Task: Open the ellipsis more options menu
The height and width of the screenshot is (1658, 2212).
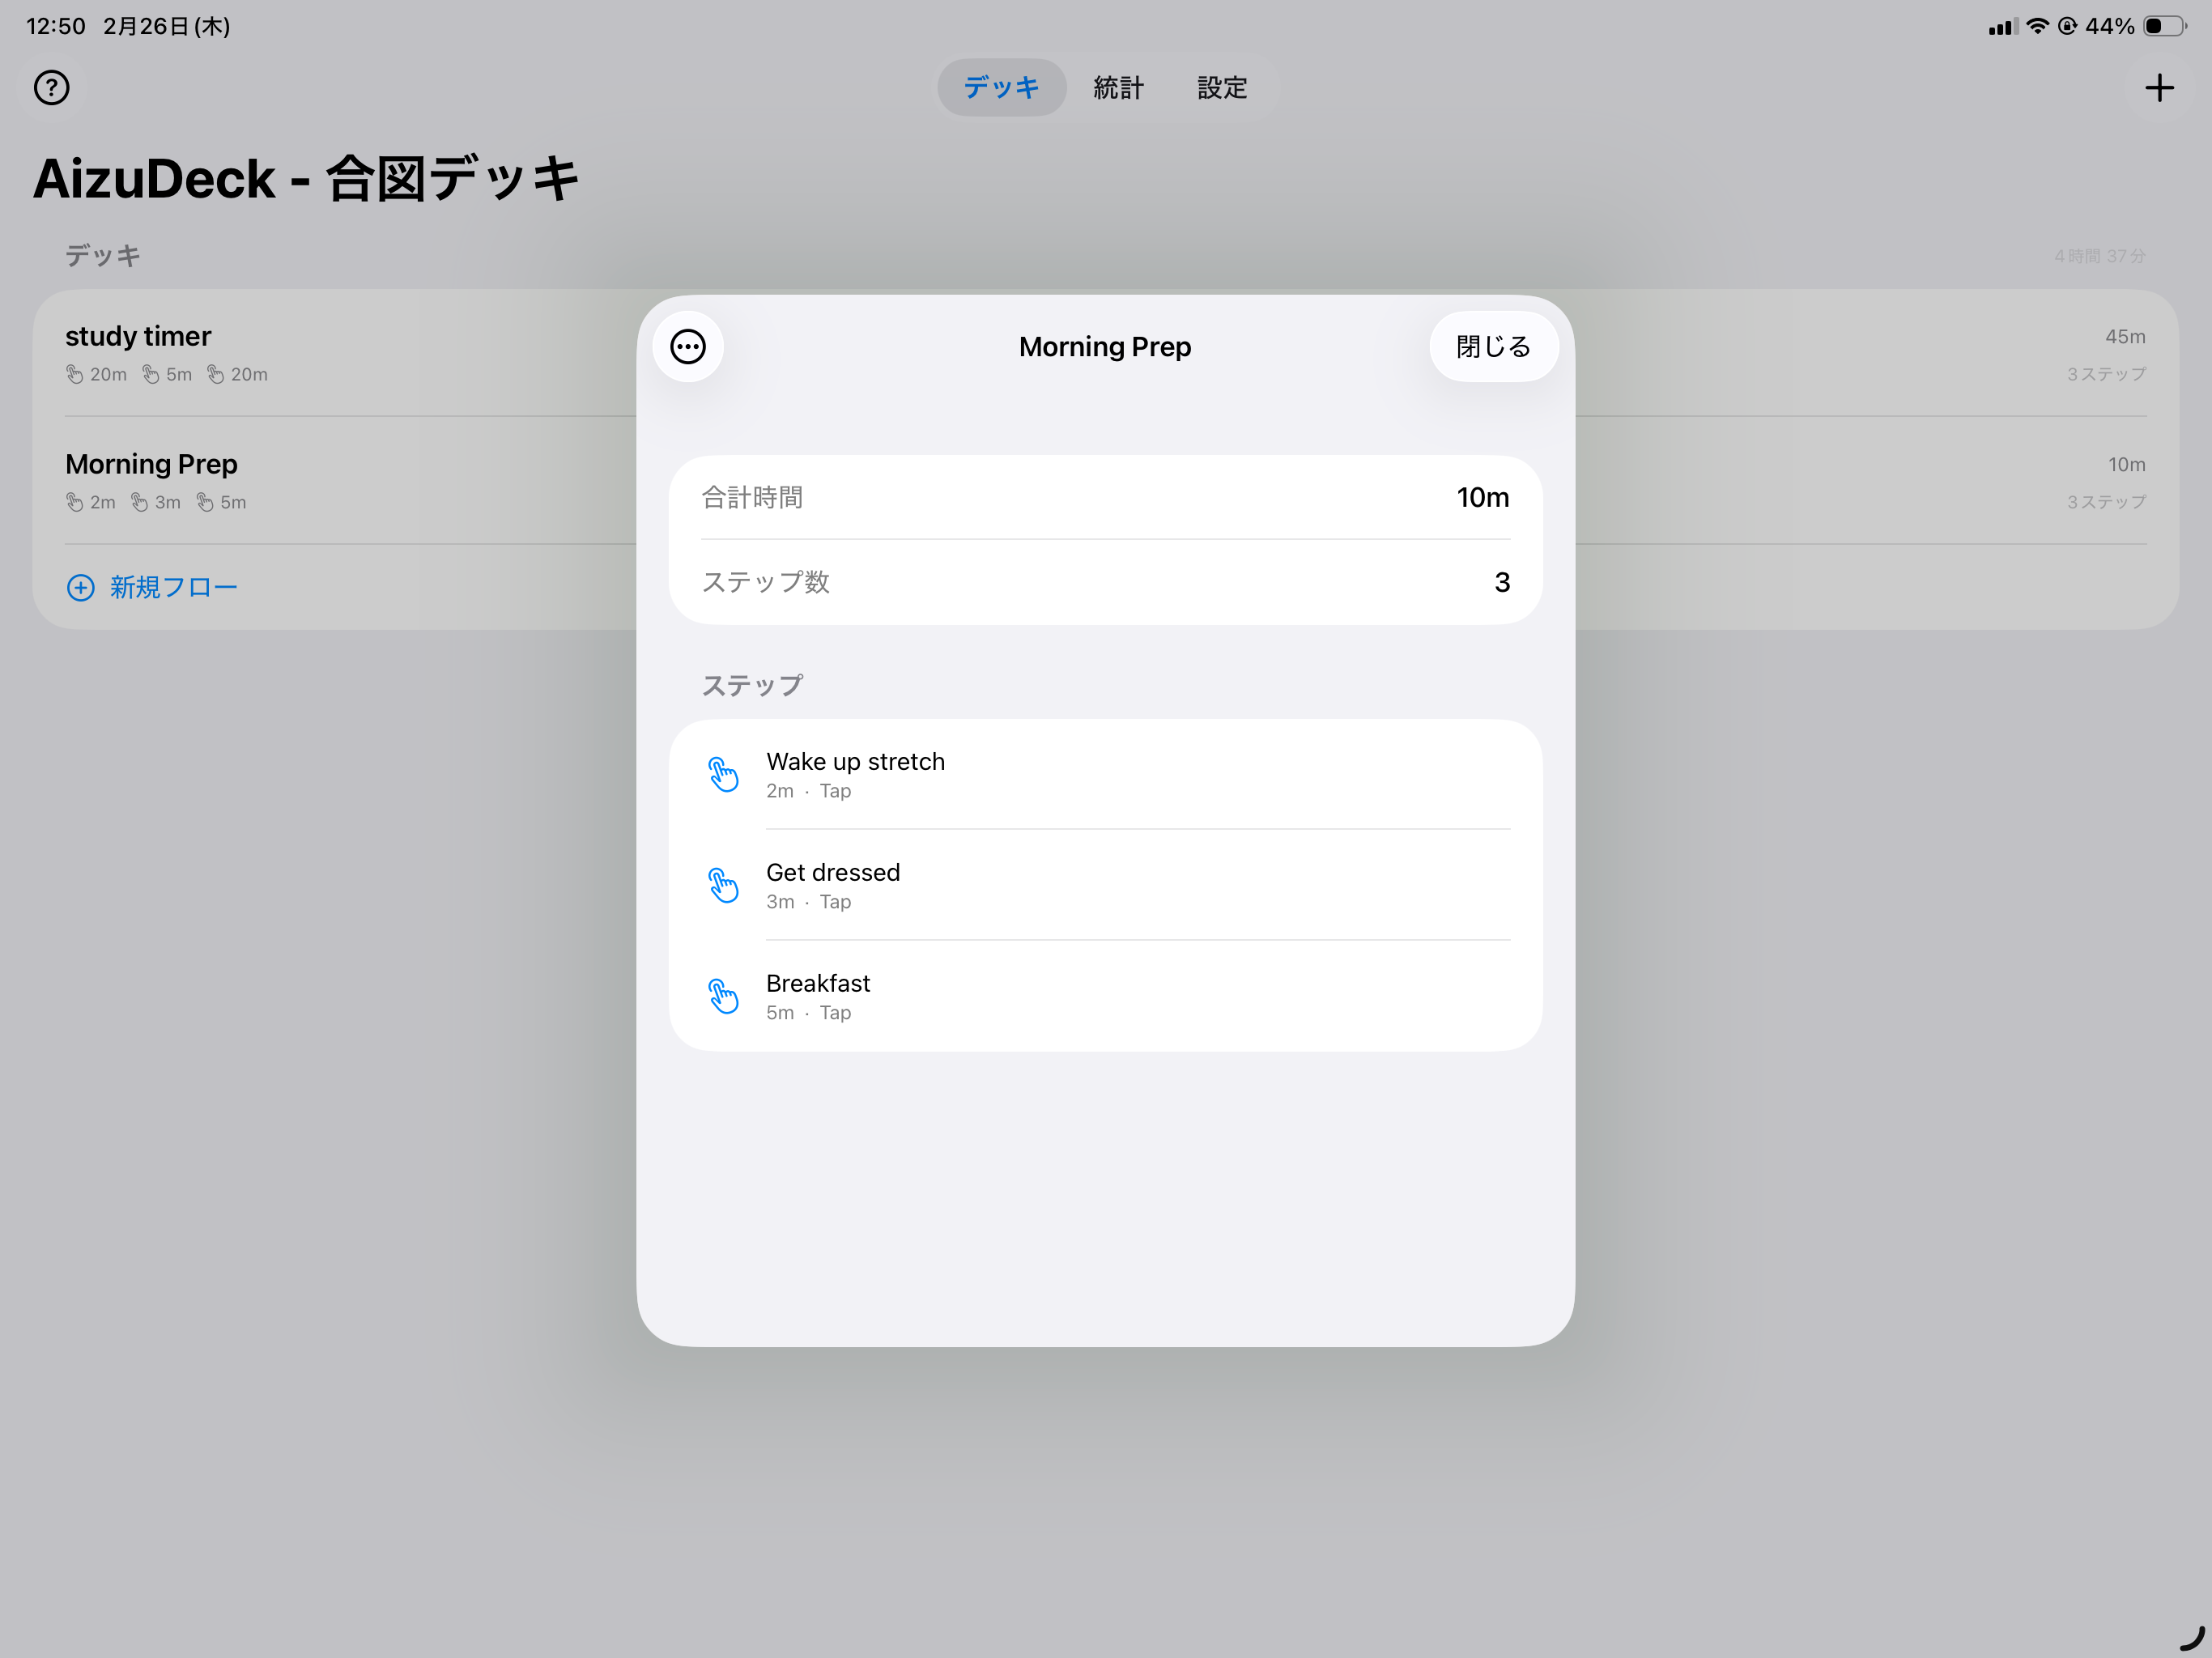Action: pyautogui.click(x=688, y=347)
